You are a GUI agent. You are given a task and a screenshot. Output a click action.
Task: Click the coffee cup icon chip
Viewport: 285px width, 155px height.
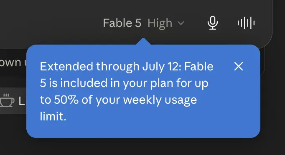point(7,100)
